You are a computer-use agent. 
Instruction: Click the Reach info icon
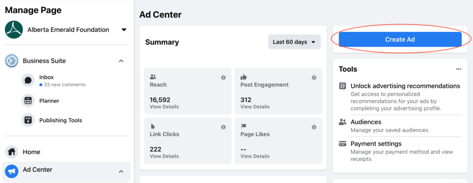pos(223,78)
